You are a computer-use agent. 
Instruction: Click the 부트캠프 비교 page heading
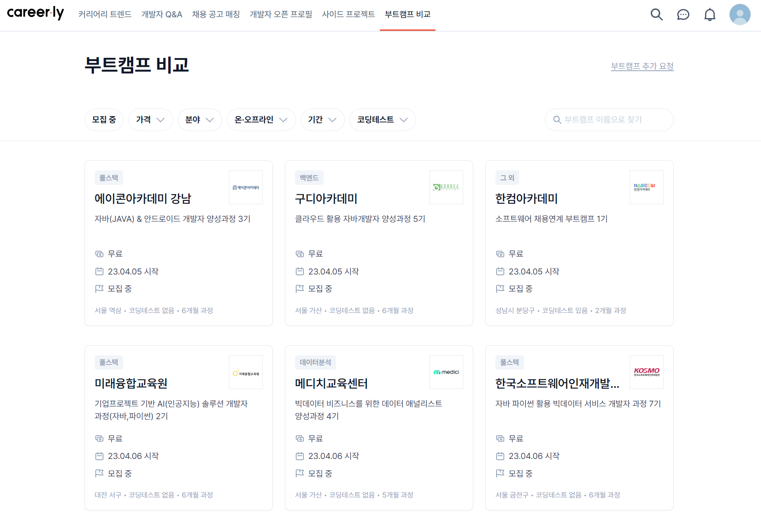[x=137, y=65]
